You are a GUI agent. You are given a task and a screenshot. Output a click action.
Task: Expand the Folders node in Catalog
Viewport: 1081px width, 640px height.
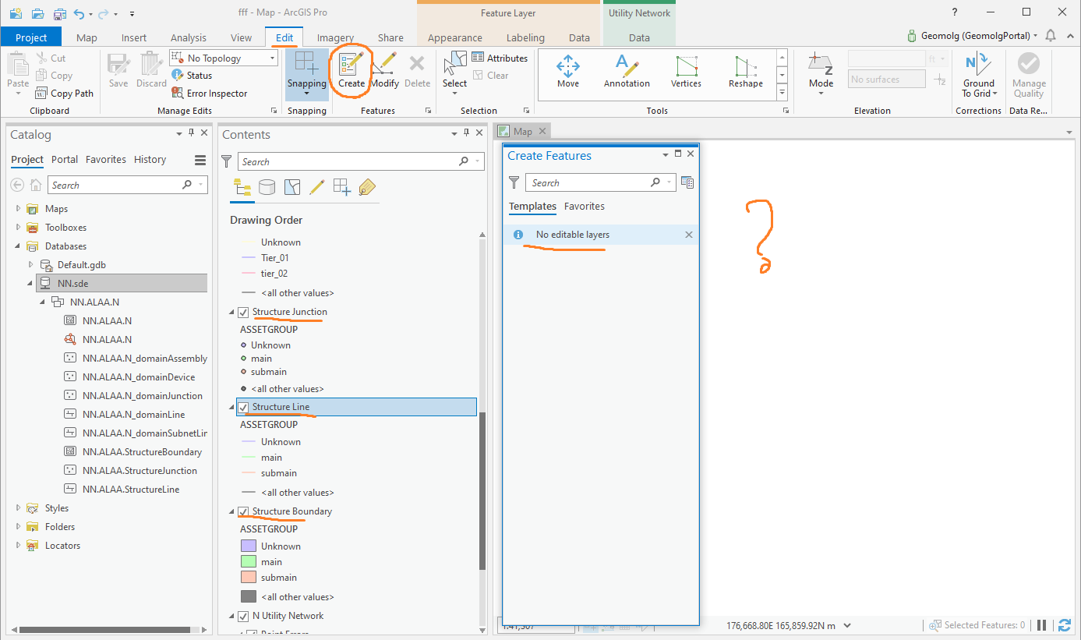(18, 527)
